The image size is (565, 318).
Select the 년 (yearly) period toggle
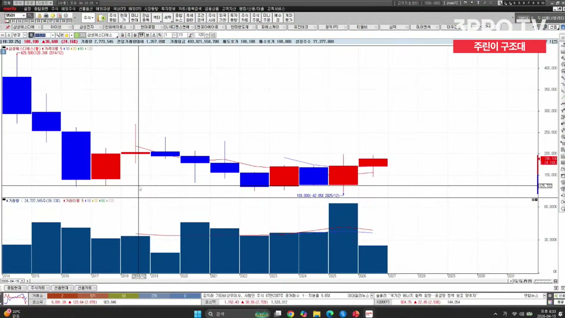141,35
